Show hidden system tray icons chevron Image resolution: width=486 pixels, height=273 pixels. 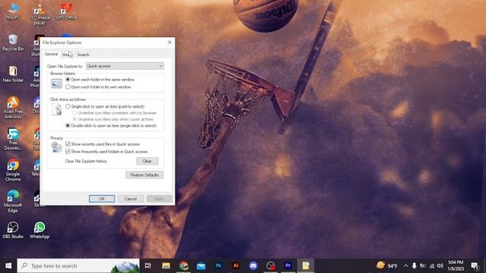tap(406, 265)
